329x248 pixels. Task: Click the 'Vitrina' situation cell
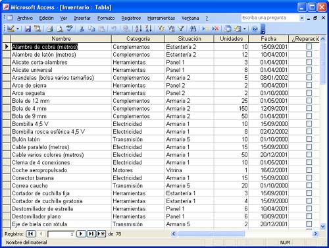190,170
